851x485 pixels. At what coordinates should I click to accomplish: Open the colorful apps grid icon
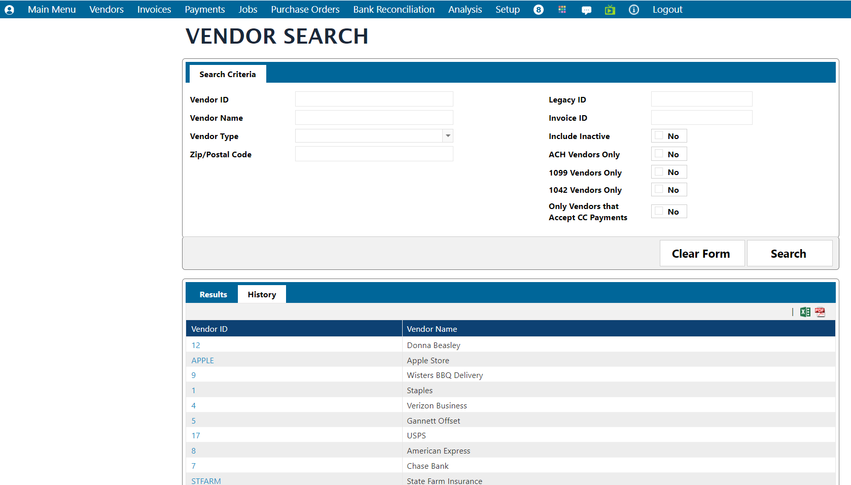point(562,10)
